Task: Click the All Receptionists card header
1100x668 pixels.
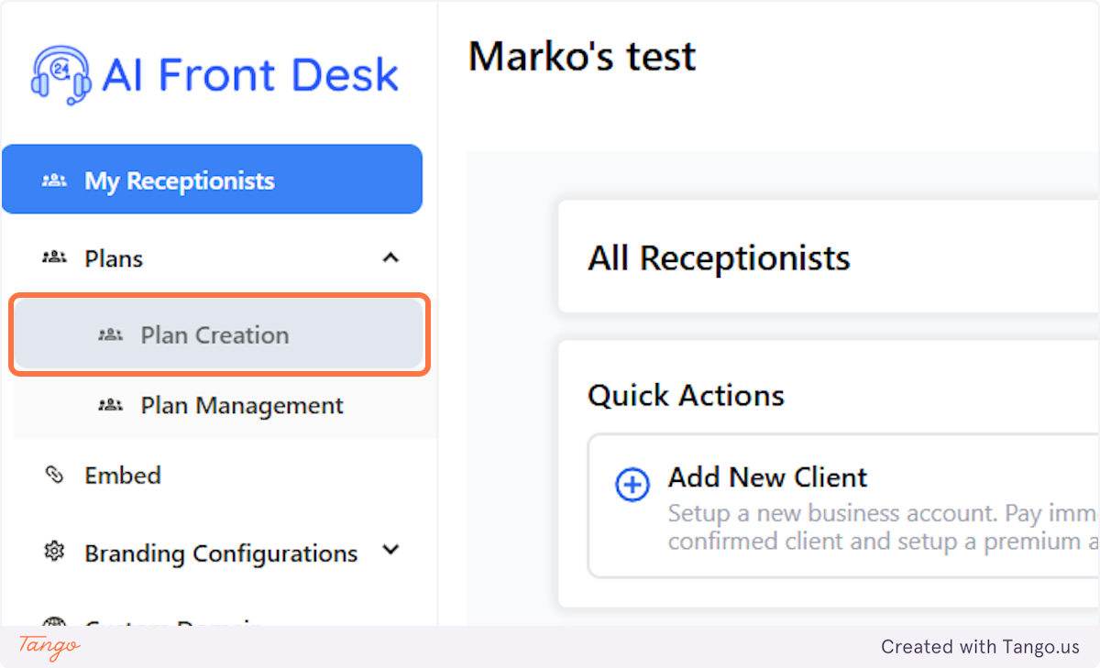Action: (x=718, y=257)
